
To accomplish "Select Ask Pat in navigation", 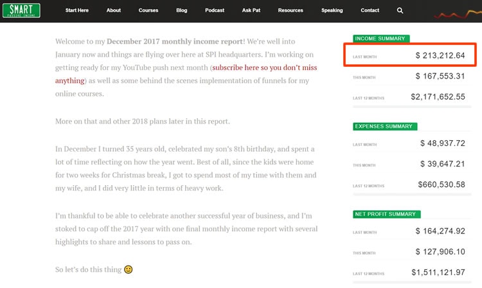I will point(251,10).
